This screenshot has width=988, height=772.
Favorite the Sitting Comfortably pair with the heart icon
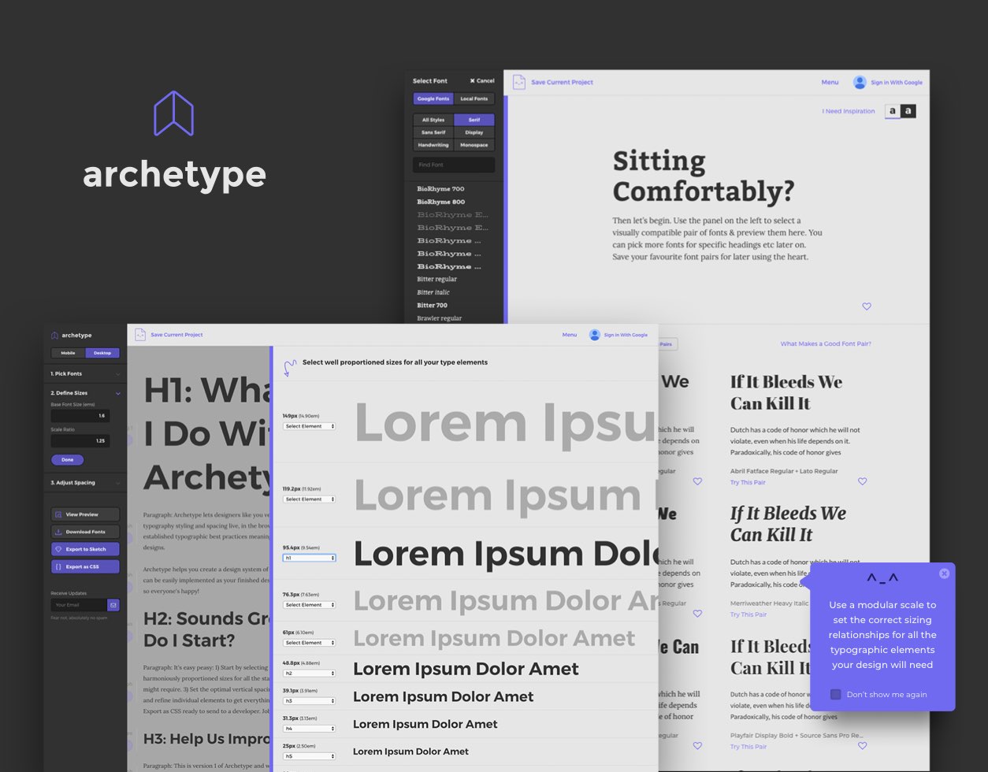[x=867, y=306]
